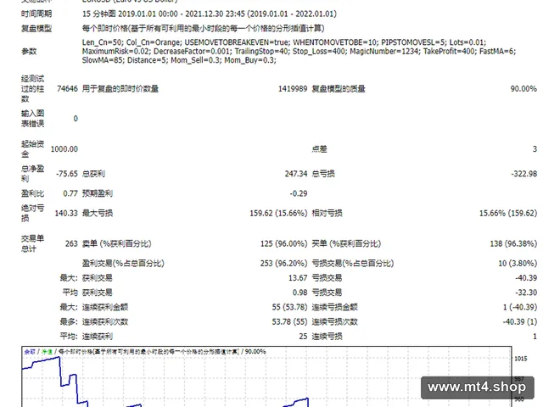Screen dimensions: 543x407
Task: Select the largest loss trade value '-40.39'
Action: (526, 277)
